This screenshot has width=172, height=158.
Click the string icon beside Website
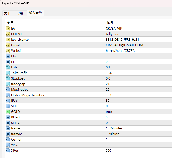coord(8,51)
